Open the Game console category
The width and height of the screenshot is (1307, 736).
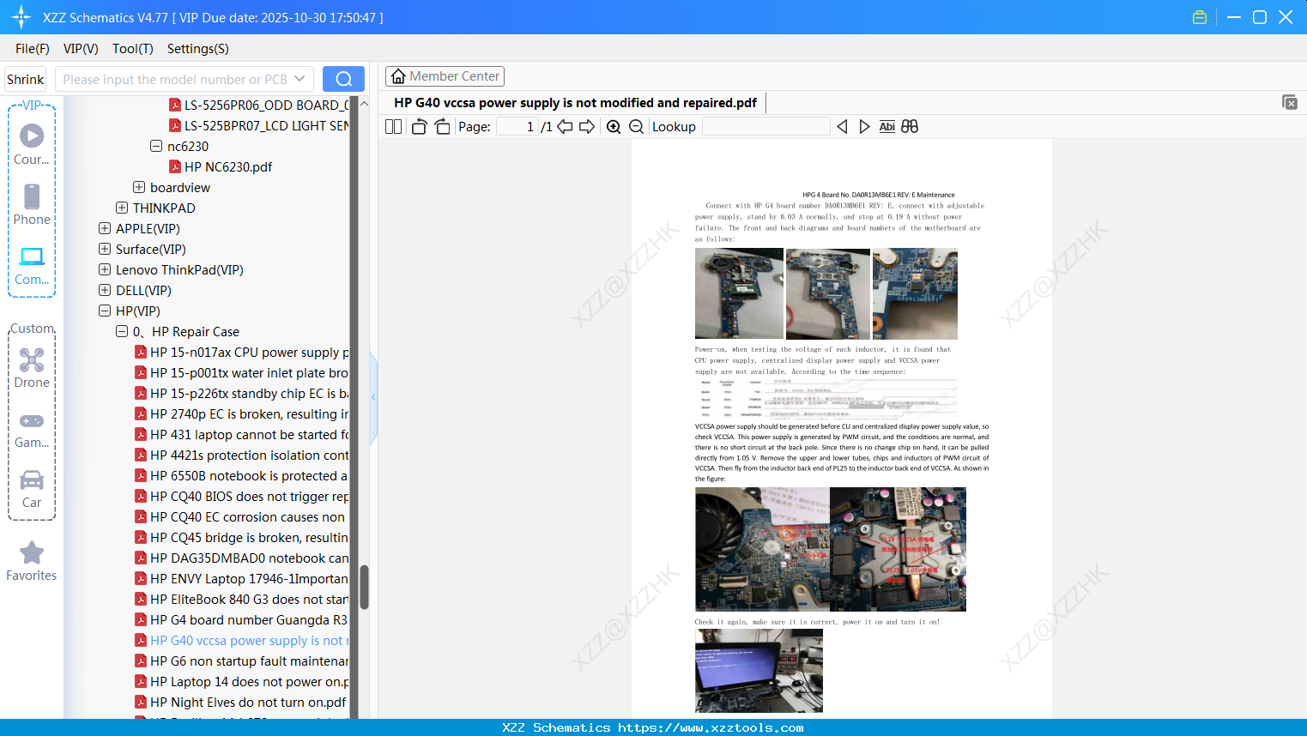tap(32, 429)
